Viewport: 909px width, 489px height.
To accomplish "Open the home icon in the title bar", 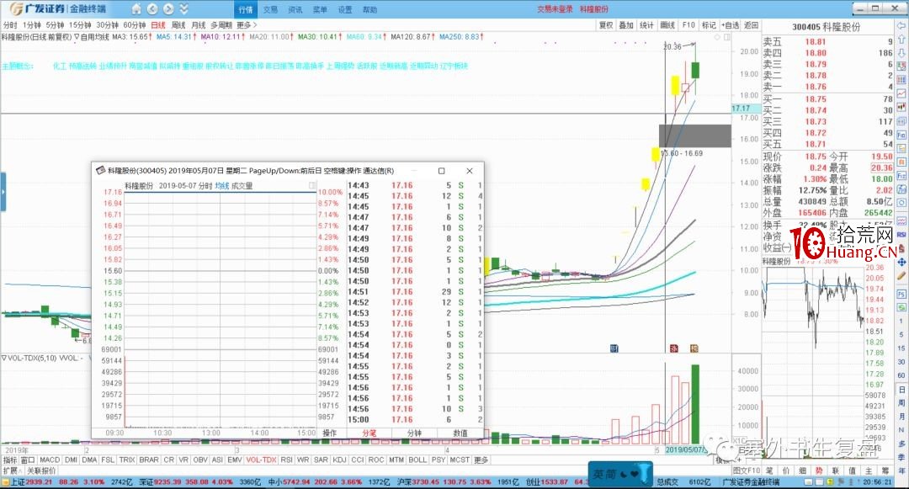I will click(x=136, y=8).
